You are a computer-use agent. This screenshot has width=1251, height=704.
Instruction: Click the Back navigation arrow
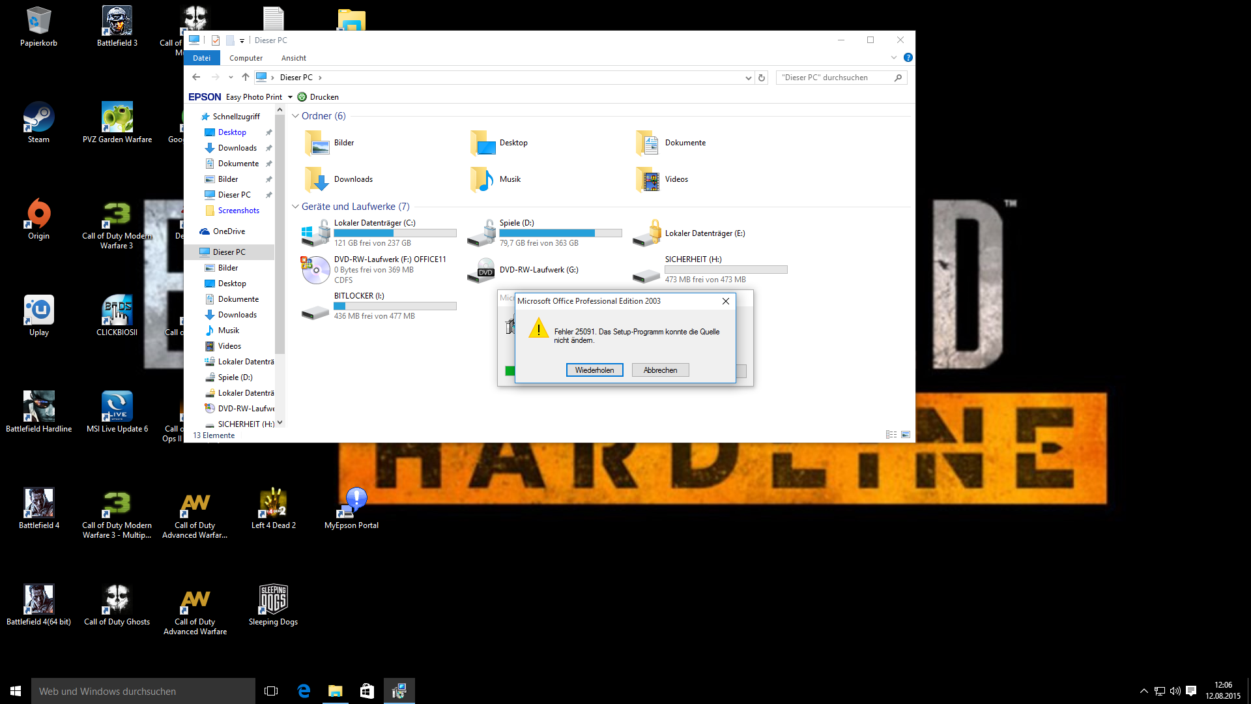pos(196,77)
